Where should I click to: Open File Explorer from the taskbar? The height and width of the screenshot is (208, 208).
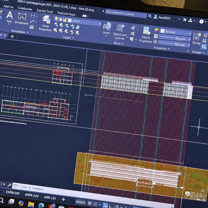[x=31, y=204]
